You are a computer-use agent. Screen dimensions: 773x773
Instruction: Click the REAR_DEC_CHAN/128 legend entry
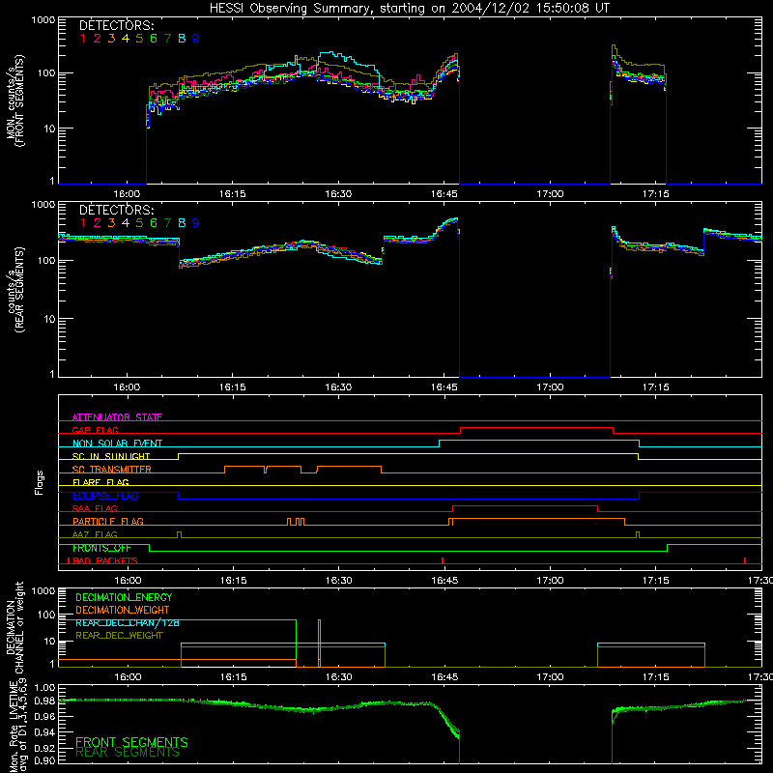tap(128, 622)
